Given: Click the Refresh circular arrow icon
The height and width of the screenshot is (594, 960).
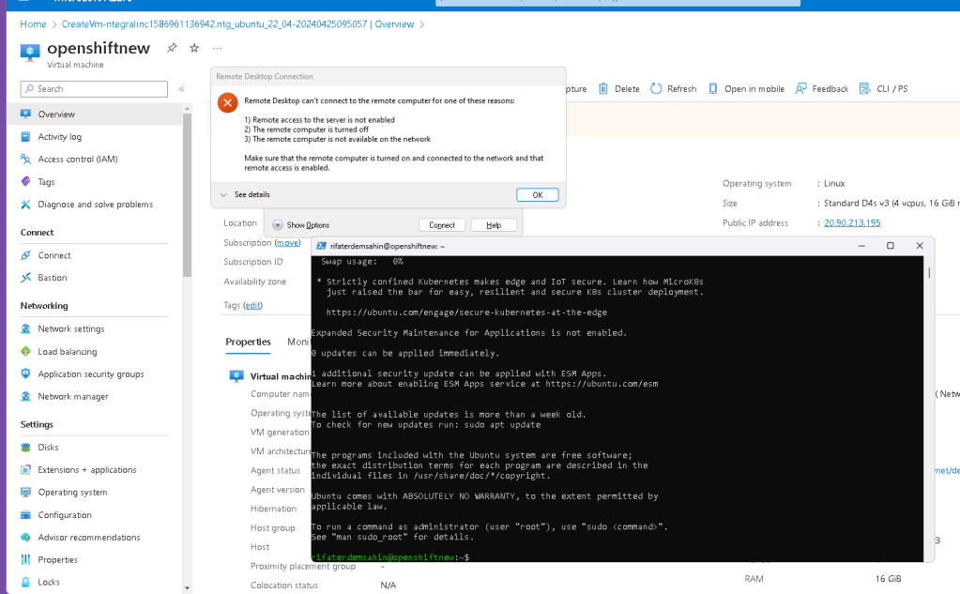Looking at the screenshot, I should [x=656, y=89].
